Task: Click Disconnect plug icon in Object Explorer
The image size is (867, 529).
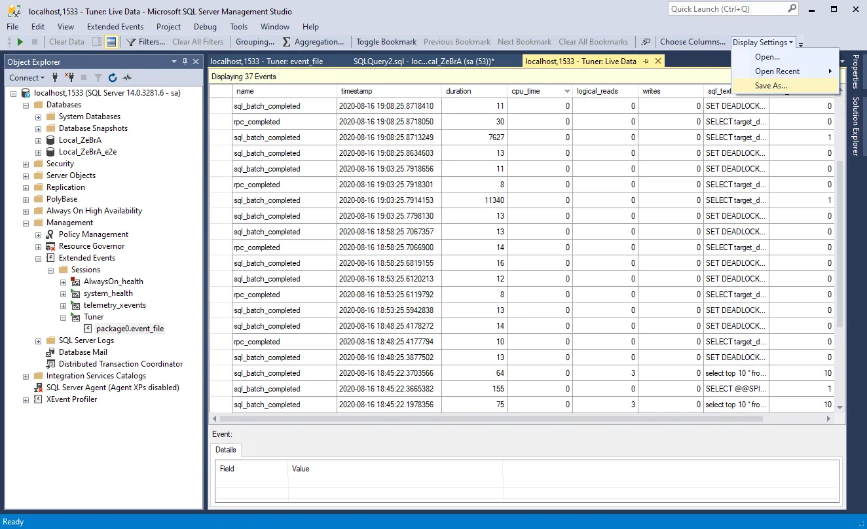Action: (x=70, y=77)
